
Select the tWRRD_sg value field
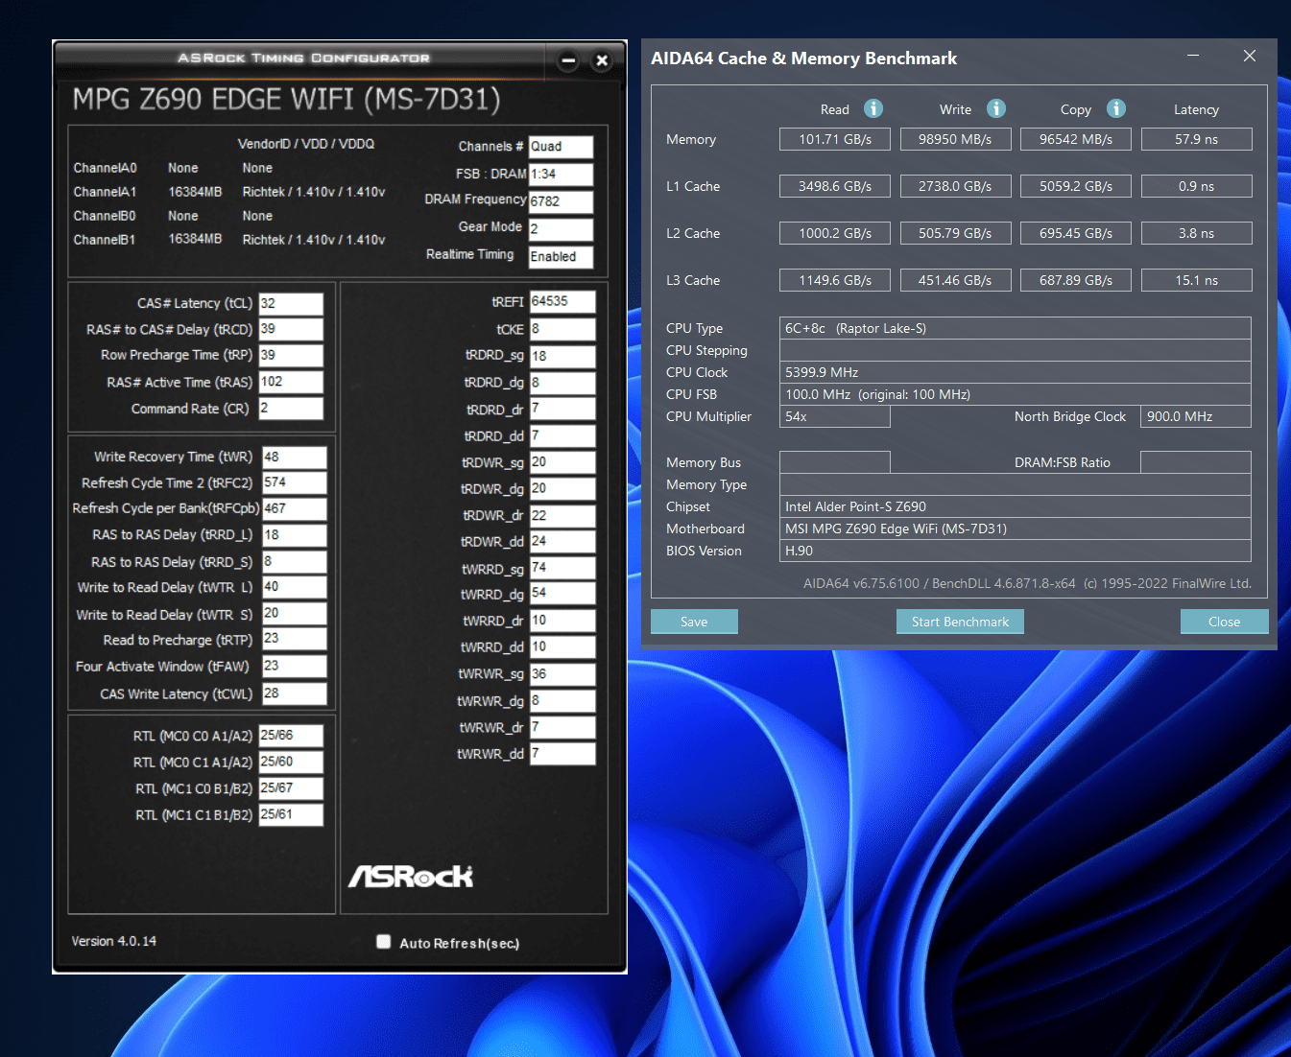[x=562, y=568]
